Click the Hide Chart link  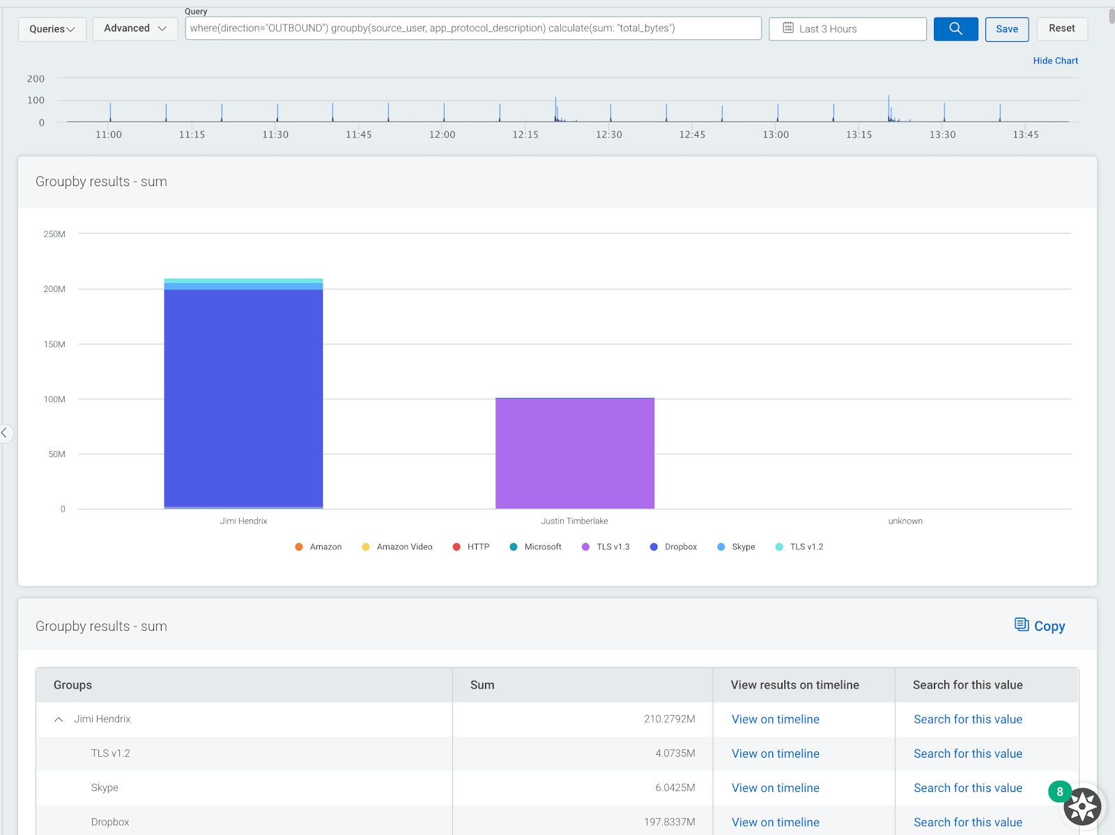(x=1055, y=61)
